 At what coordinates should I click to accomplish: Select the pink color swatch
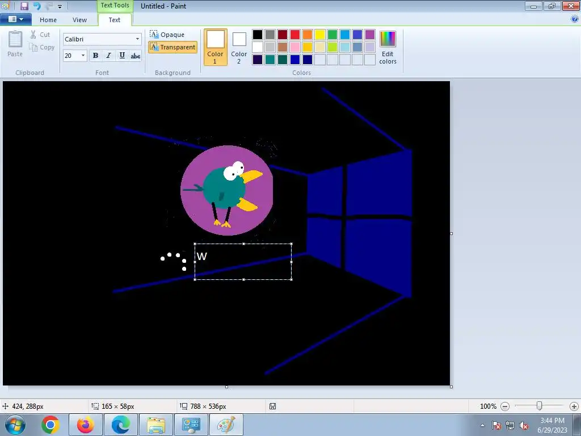(x=295, y=47)
